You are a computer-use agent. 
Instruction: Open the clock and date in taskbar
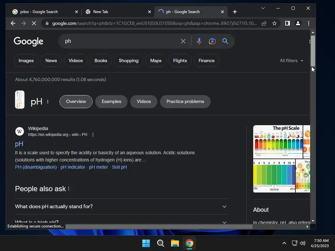[x=320, y=243]
